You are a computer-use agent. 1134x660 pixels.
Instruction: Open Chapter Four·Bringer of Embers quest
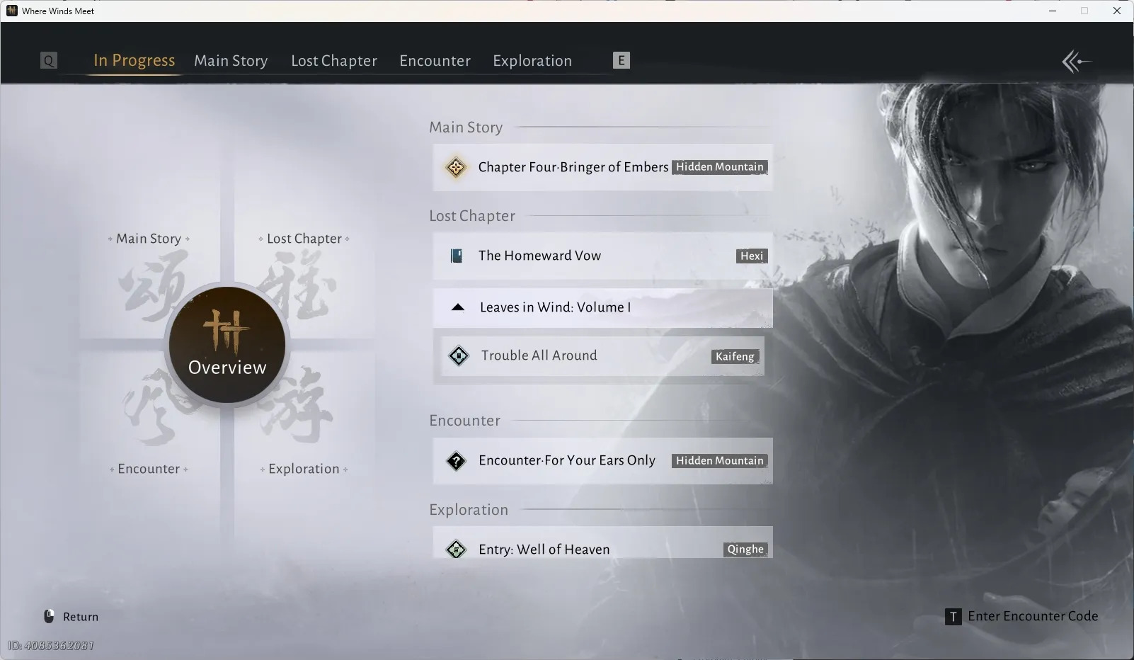coord(602,167)
